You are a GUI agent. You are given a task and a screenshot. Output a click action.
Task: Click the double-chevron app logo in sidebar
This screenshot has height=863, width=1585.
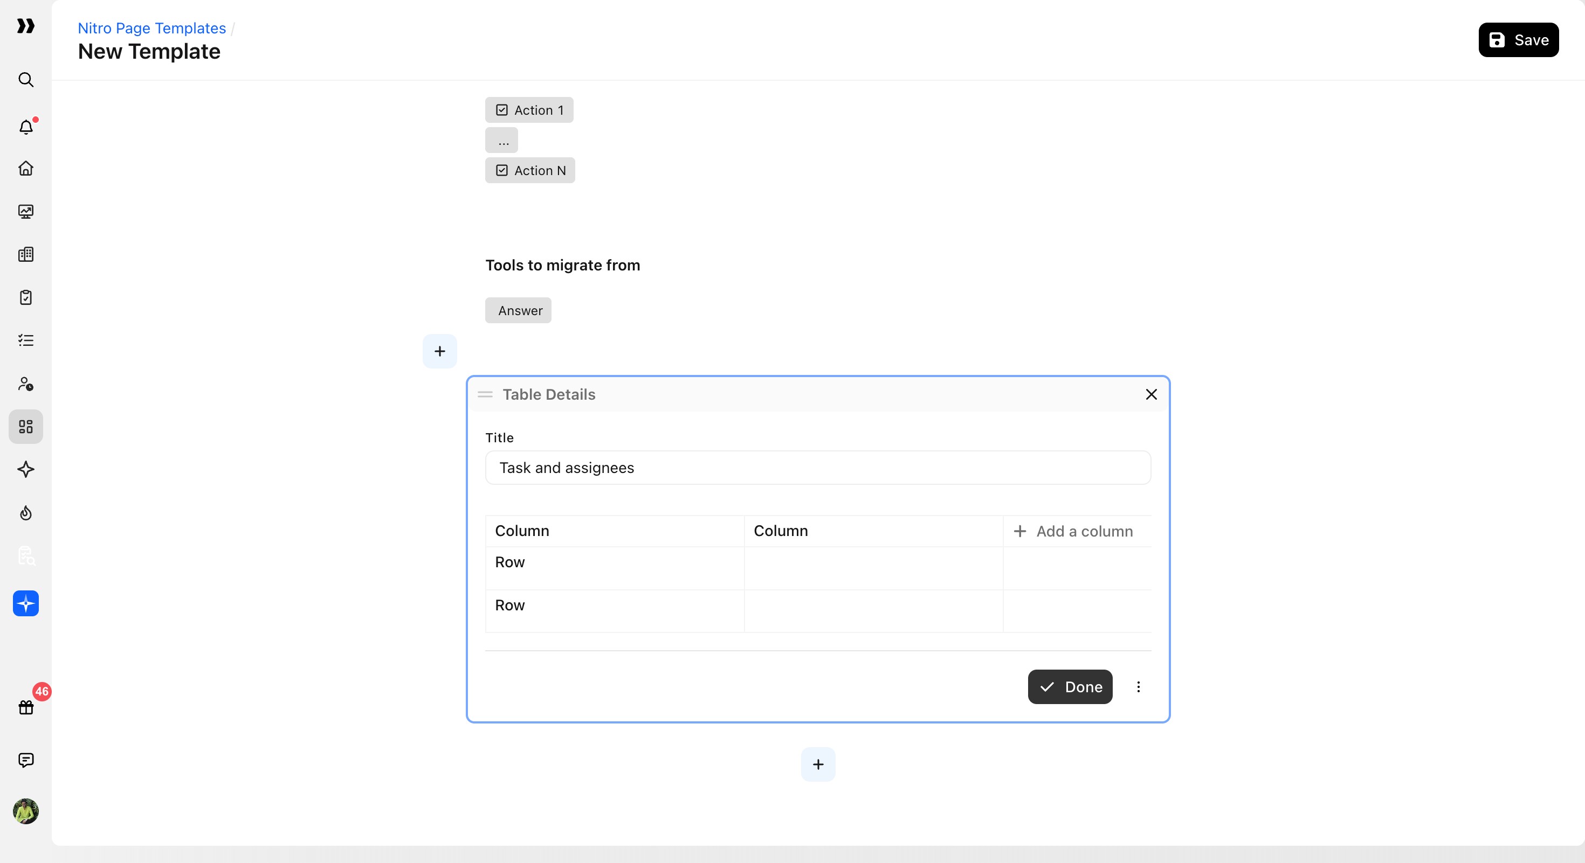[x=25, y=26]
